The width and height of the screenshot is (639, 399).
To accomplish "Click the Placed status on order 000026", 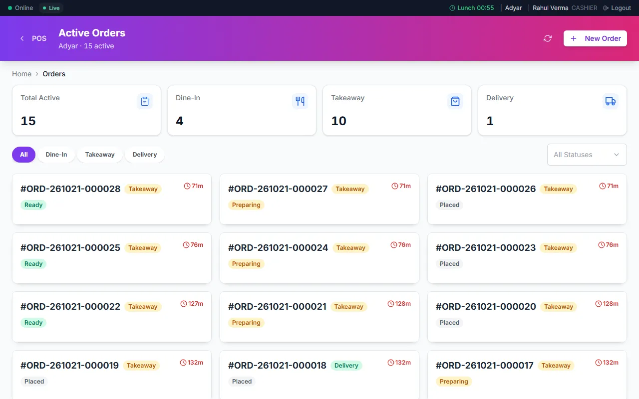I will pyautogui.click(x=449, y=205).
